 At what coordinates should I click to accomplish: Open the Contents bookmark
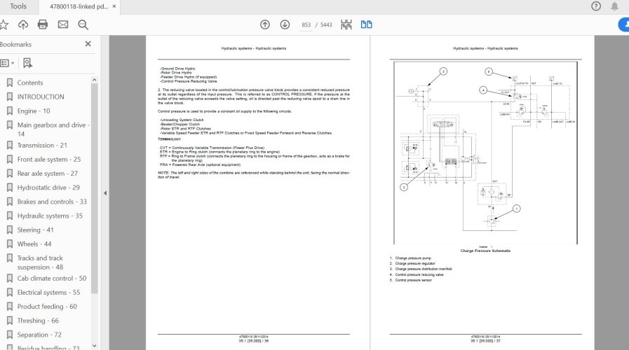click(29, 83)
